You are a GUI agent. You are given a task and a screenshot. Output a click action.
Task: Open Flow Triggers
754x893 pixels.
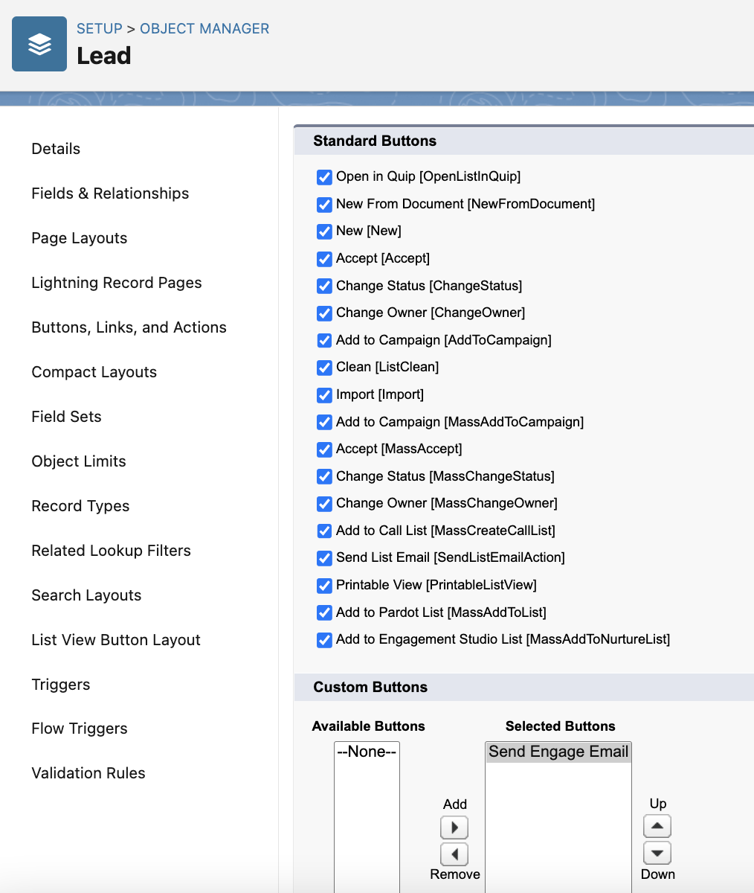80,729
